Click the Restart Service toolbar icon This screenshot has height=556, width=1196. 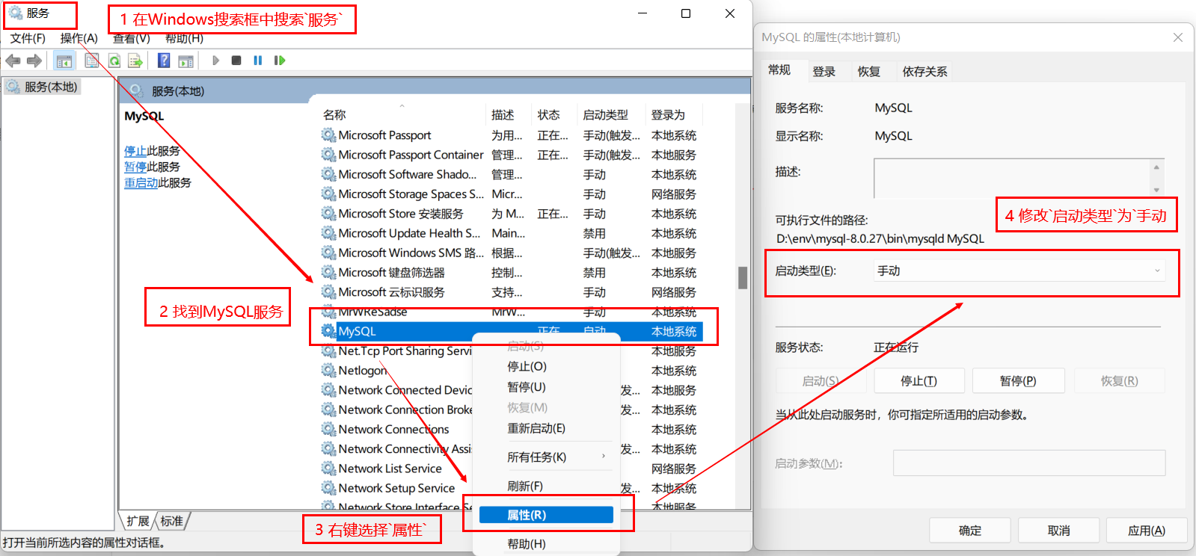[x=280, y=61]
